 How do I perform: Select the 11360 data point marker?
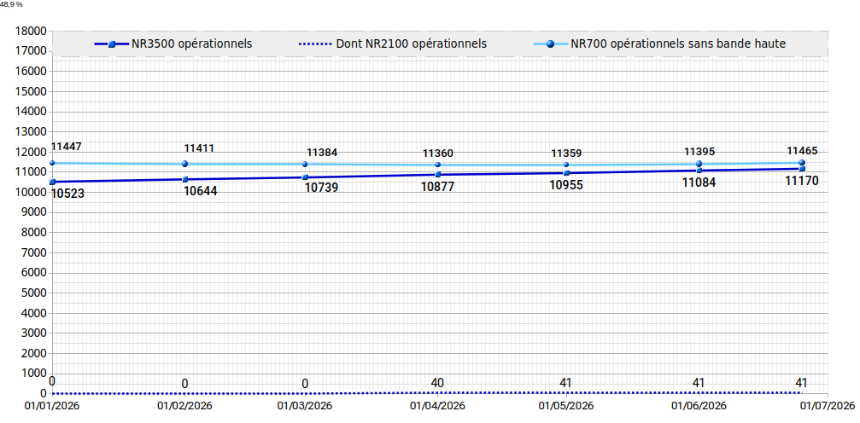(437, 165)
